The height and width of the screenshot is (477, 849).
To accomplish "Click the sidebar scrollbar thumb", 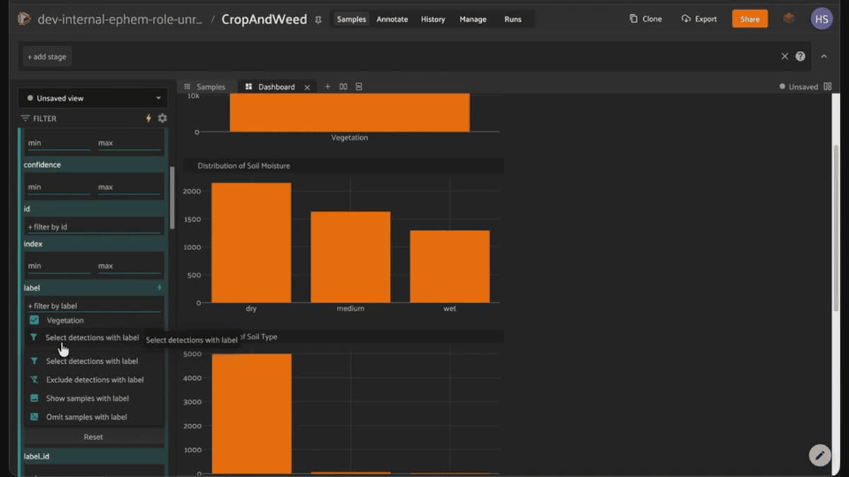I will click(x=172, y=198).
